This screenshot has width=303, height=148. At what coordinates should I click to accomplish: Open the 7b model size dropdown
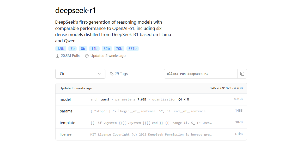(x=80, y=74)
